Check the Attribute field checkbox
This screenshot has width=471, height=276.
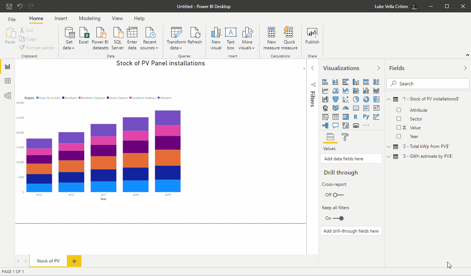tap(399, 110)
